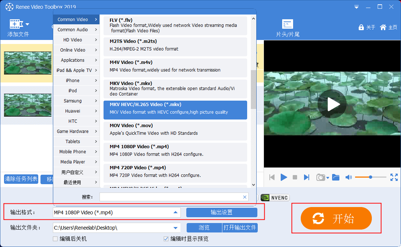401x247 pixels.
Task: Choose MKV Video (*.mkv) format
Action: [175, 89]
